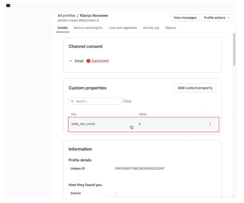Click the Custom properties heading

point(88,88)
